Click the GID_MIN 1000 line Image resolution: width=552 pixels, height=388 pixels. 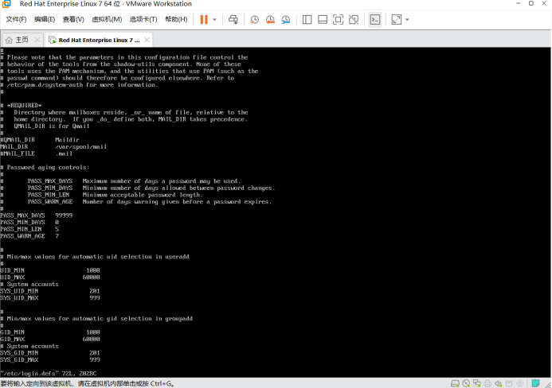(50, 332)
